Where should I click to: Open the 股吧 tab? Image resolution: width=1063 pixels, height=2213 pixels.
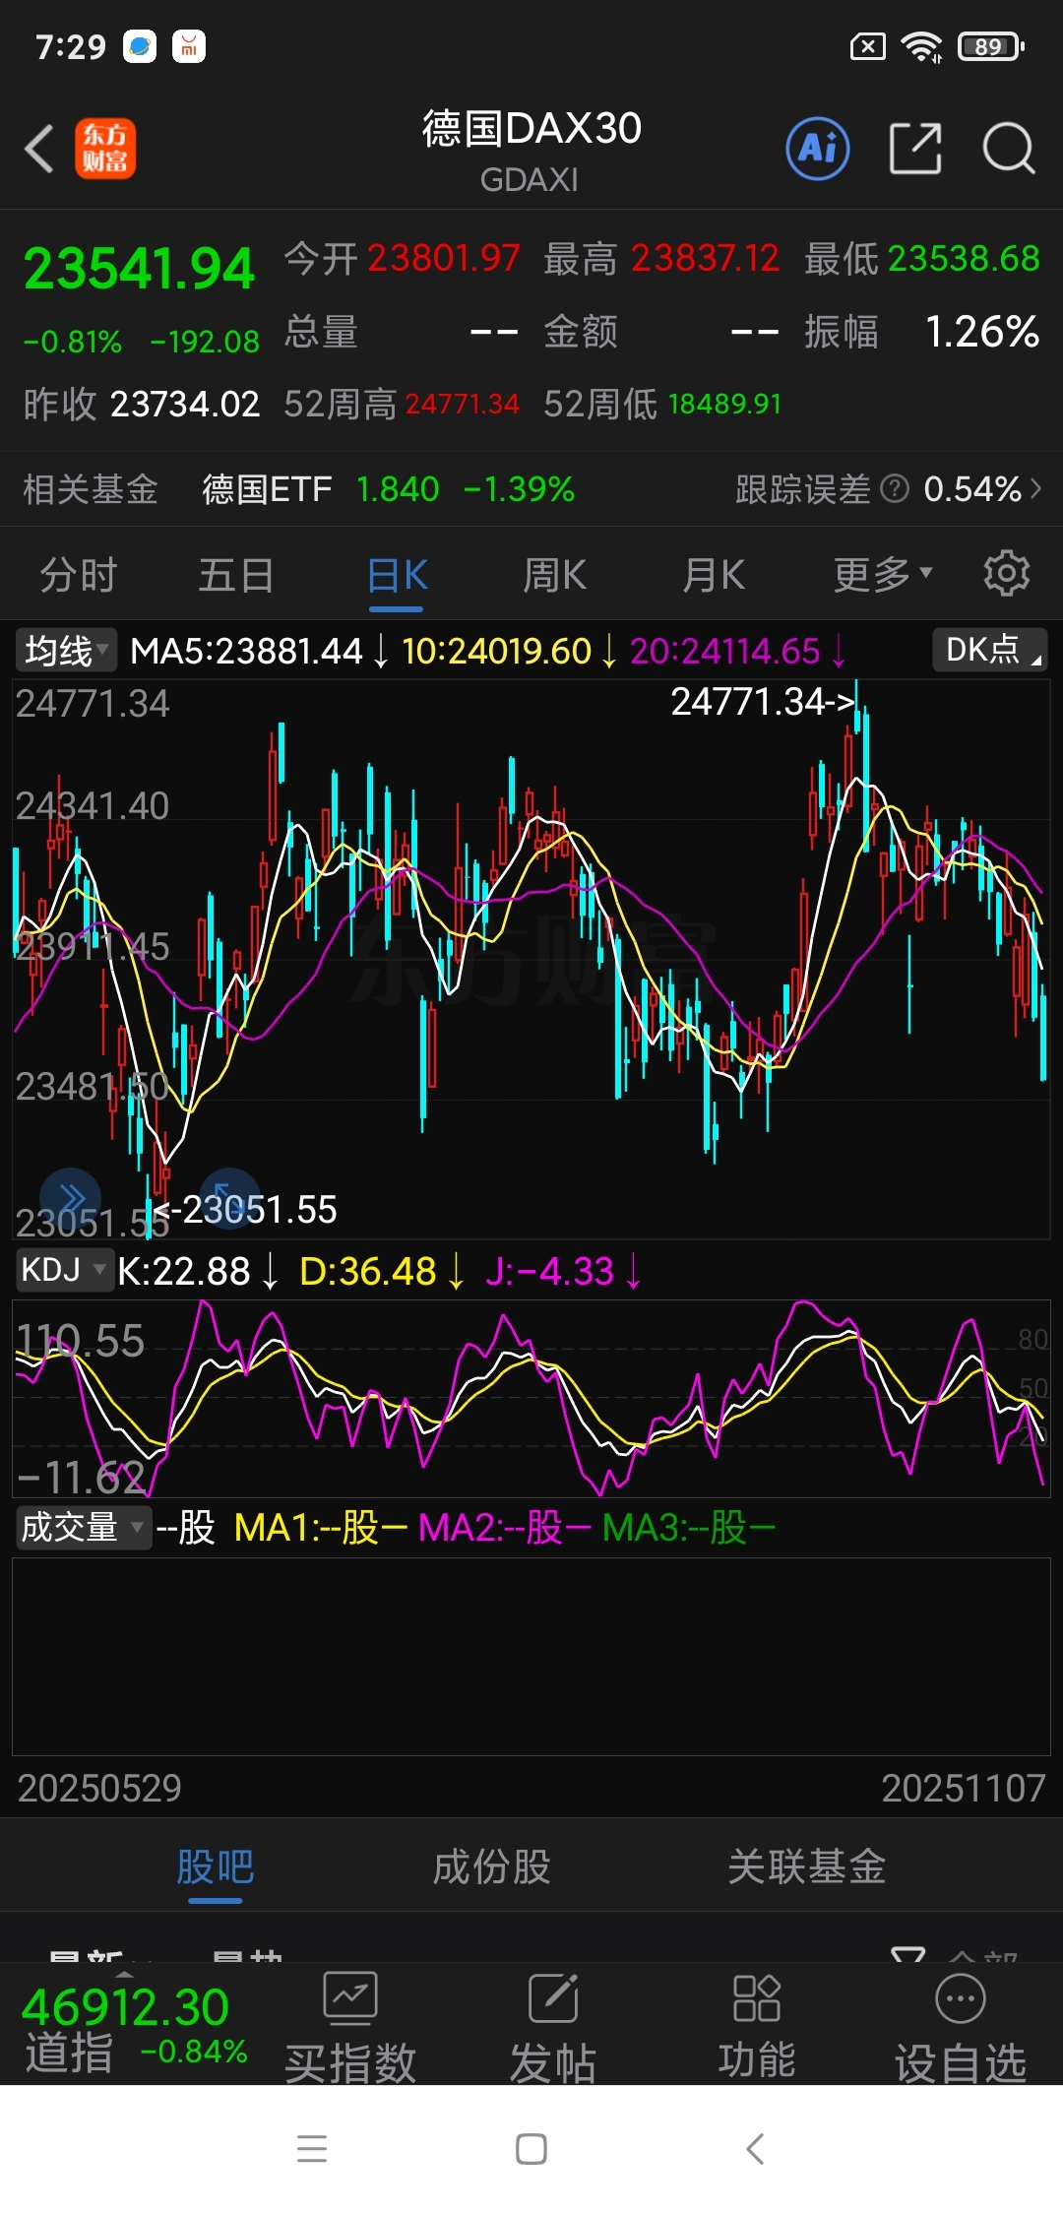click(x=216, y=1866)
